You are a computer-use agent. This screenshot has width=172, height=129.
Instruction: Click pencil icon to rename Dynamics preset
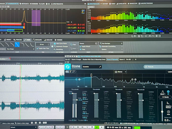tap(100, 67)
